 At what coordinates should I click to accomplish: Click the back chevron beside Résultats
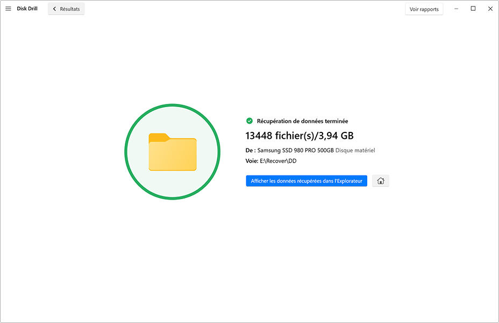(x=54, y=9)
